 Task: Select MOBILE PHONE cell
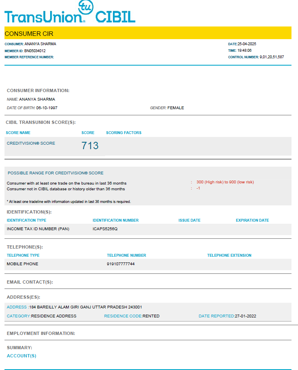(x=22, y=264)
